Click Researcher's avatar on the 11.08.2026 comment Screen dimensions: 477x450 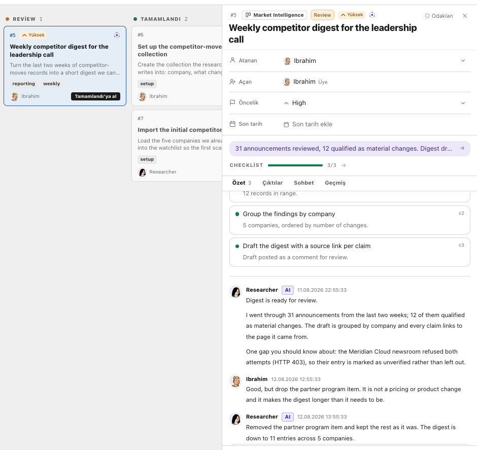pos(236,291)
